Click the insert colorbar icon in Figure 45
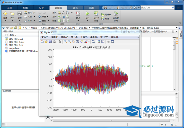184x128 pixels. point(99,42)
